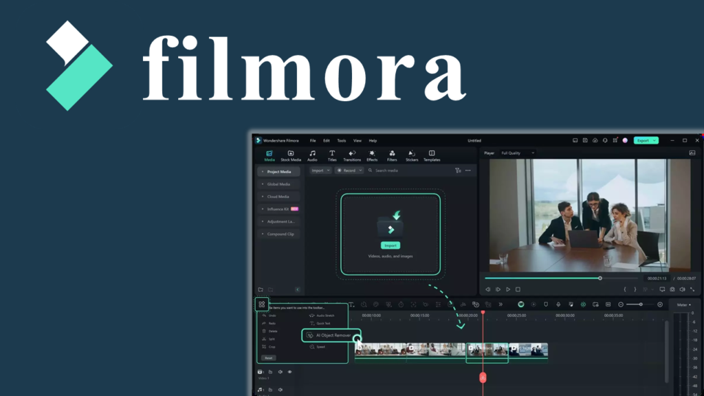Open the Filters panel
This screenshot has height=396, width=704.
coord(392,156)
